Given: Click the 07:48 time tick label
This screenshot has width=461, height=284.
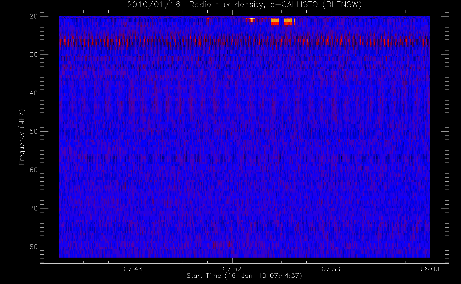Looking at the screenshot, I should [x=133, y=269].
